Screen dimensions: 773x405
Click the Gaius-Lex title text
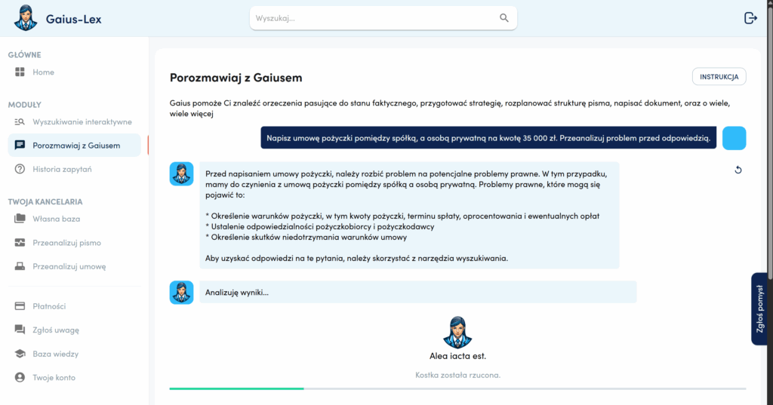(x=73, y=19)
